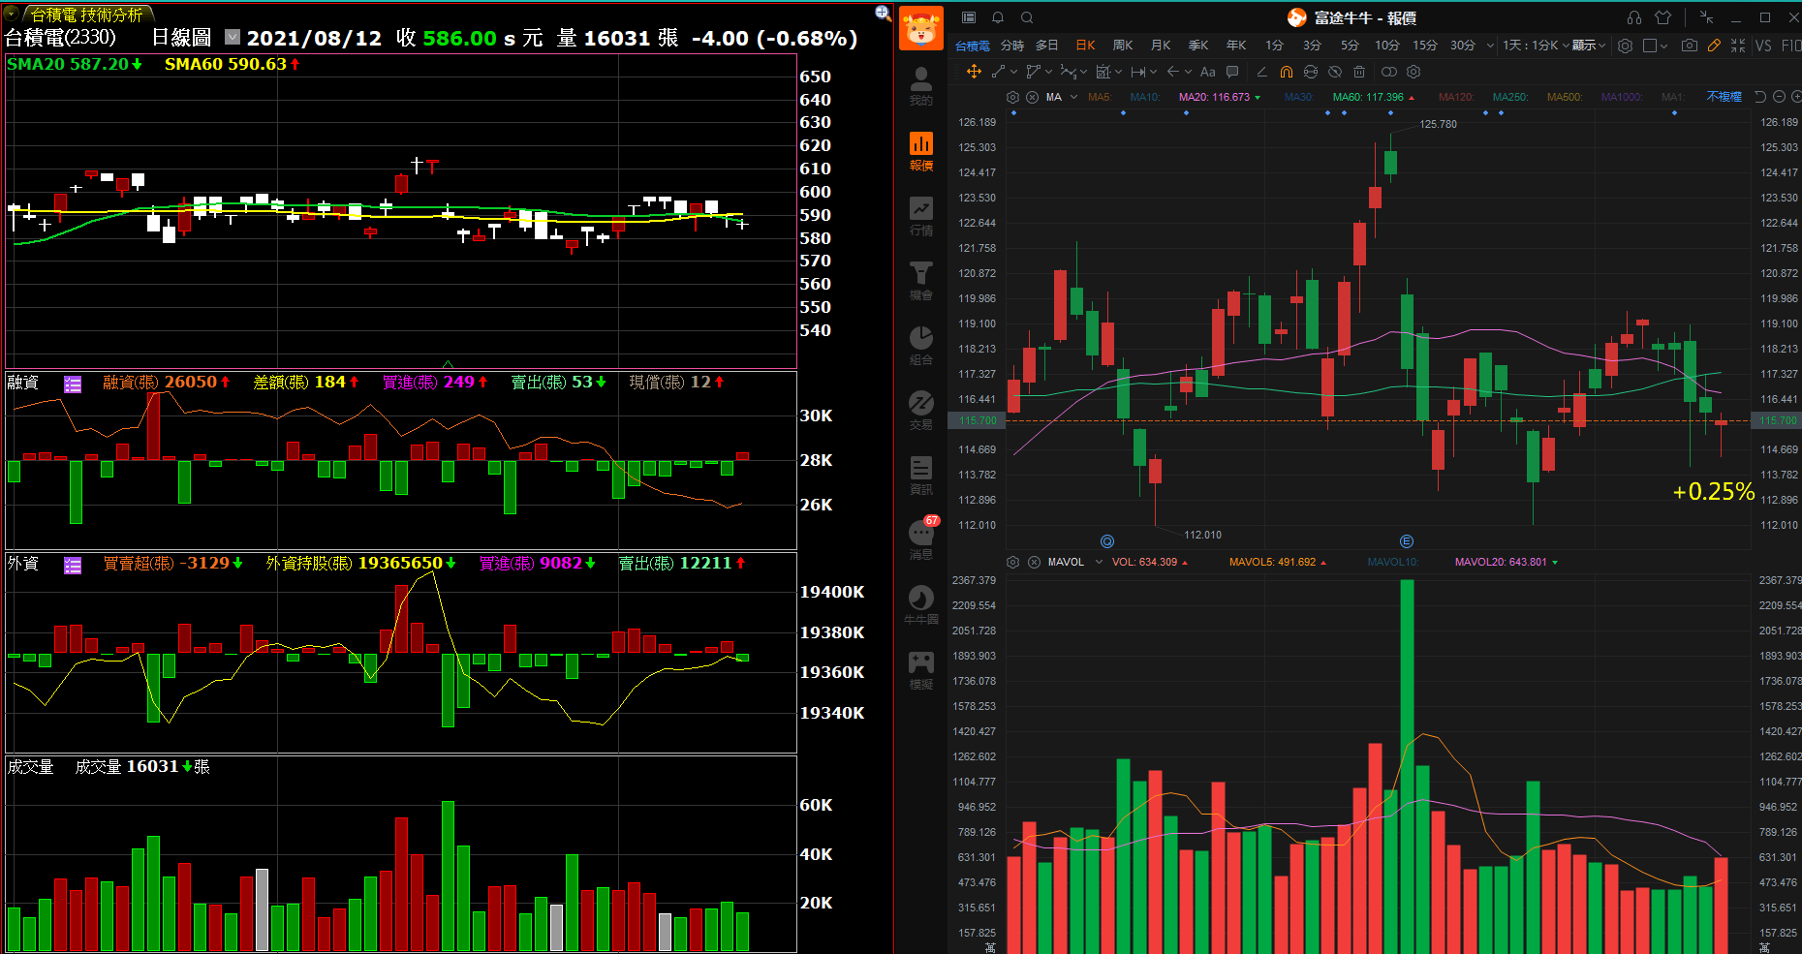The width and height of the screenshot is (1802, 954).
Task: Select the polygon shape drawing tool
Action: (x=1034, y=72)
